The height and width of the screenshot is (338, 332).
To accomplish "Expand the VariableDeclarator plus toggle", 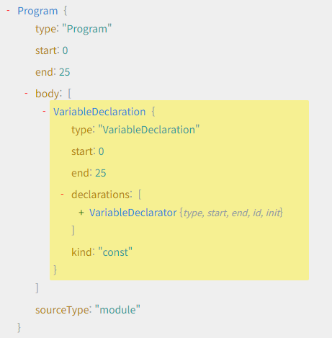I will point(81,213).
